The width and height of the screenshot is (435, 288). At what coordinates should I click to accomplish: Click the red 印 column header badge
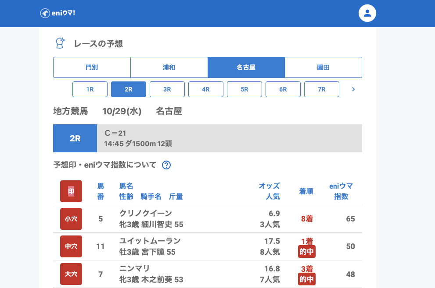[71, 191]
